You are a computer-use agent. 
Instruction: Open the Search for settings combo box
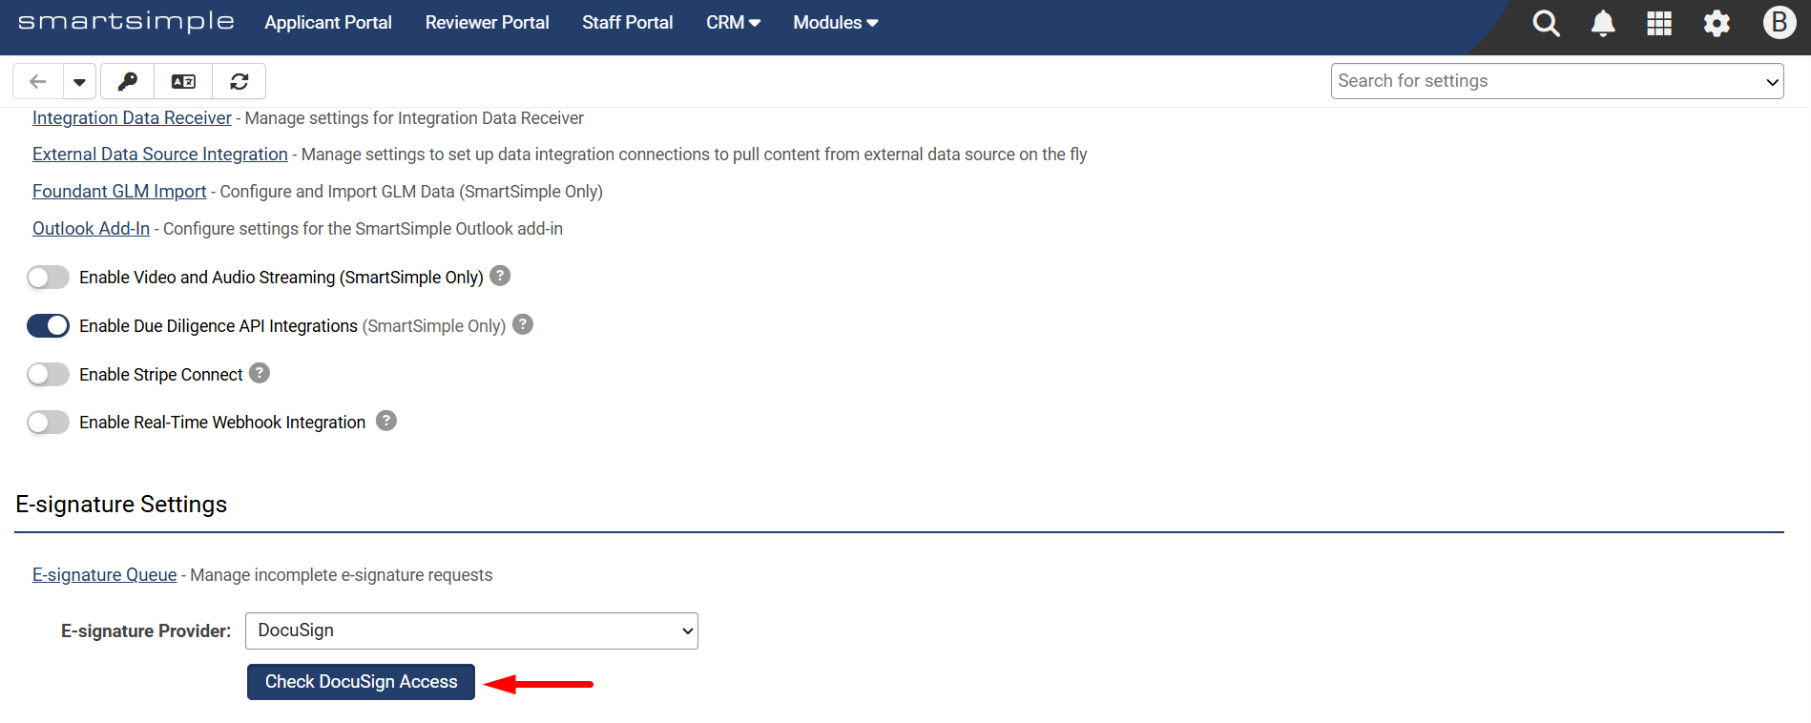1557,81
